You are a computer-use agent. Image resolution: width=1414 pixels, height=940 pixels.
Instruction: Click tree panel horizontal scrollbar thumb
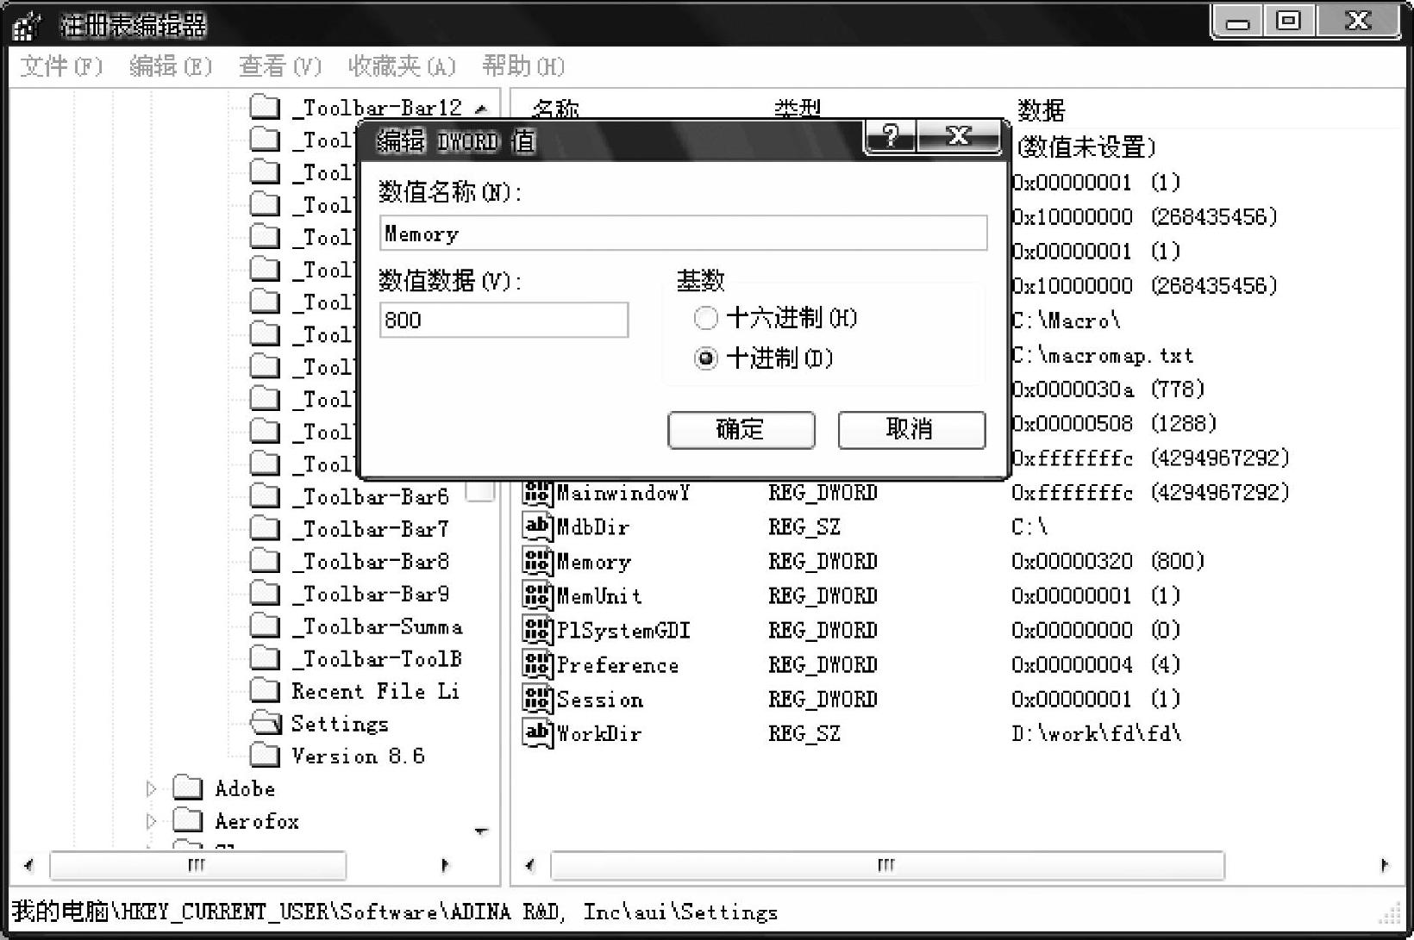(x=197, y=865)
